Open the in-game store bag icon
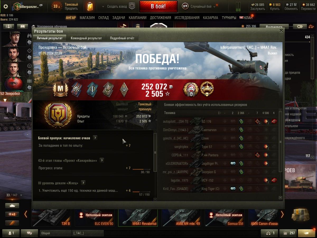317x238 pixels. (x=90, y=6)
